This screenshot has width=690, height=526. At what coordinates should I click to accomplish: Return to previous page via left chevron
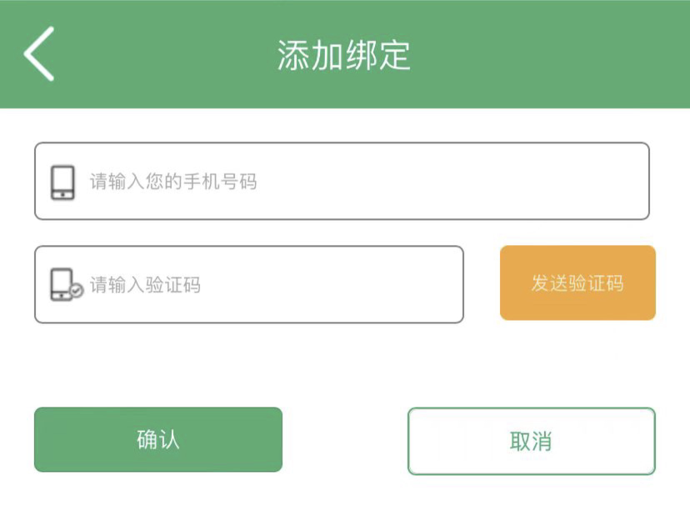(38, 53)
